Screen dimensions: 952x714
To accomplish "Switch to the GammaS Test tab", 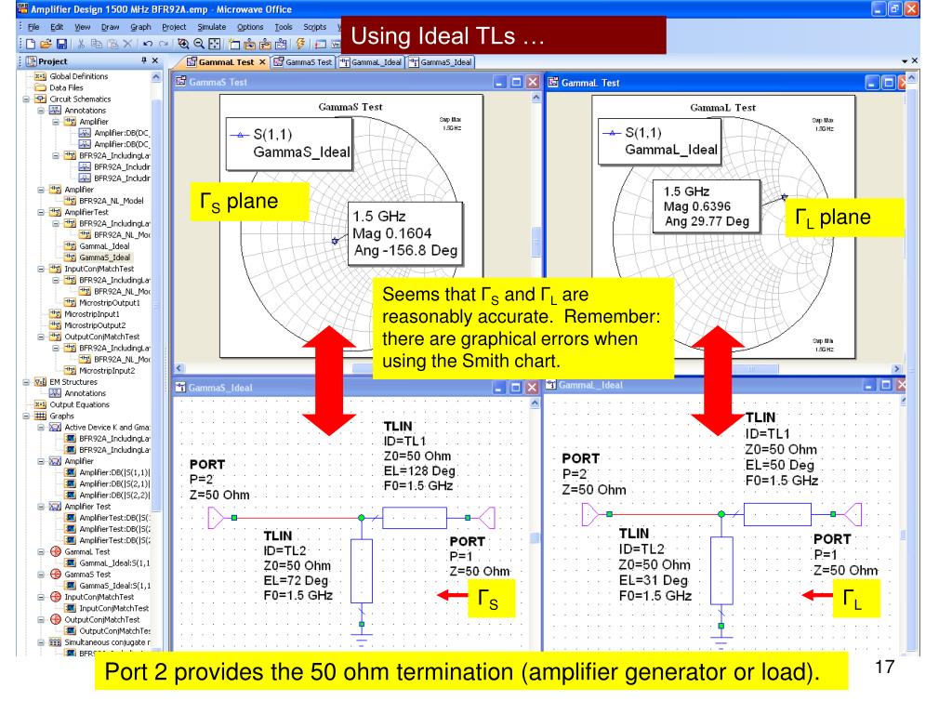I will pyautogui.click(x=303, y=62).
